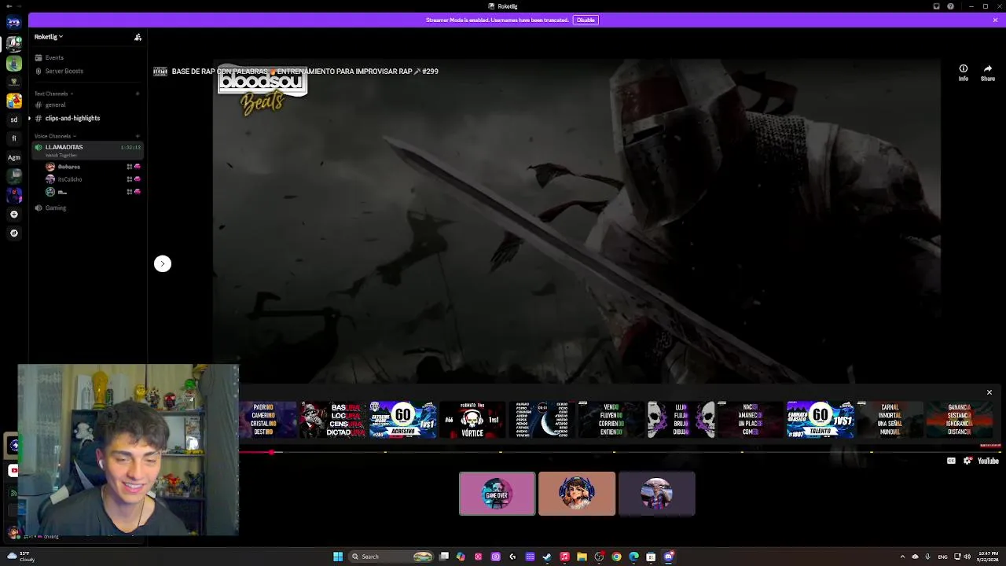This screenshot has height=566, width=1006.
Task: Dismiss the purple Streamer Mode banner
Action: 995,20
